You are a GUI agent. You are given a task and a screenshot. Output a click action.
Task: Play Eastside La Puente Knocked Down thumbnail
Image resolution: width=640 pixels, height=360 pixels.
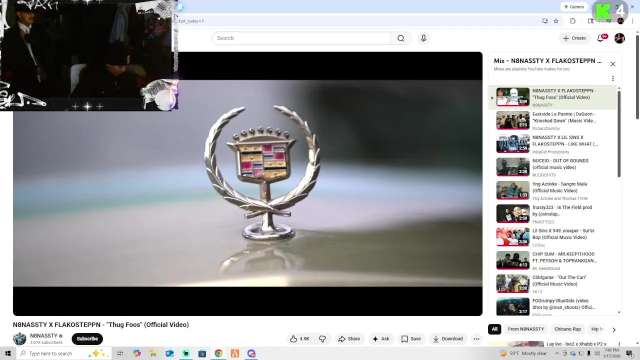[512, 120]
